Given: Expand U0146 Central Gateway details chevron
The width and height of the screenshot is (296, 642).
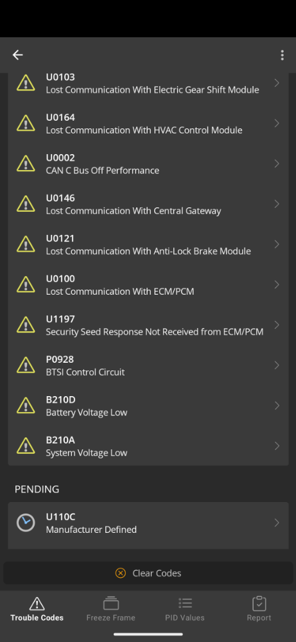Looking at the screenshot, I should pyautogui.click(x=277, y=204).
